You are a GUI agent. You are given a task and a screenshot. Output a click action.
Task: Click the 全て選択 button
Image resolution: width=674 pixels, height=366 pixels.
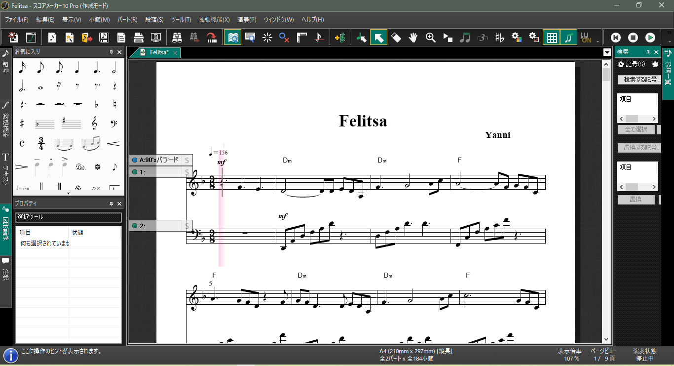coord(636,129)
